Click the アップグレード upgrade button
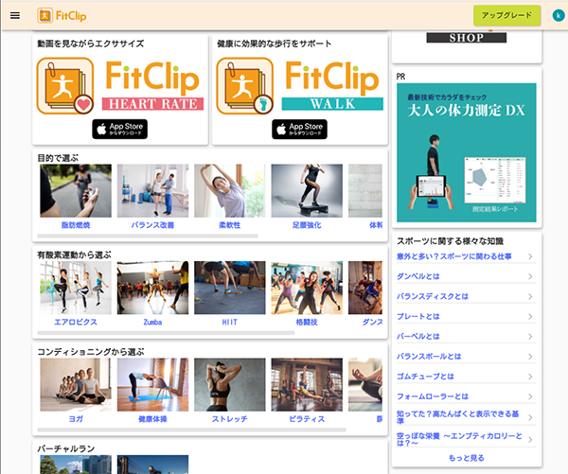 [506, 15]
